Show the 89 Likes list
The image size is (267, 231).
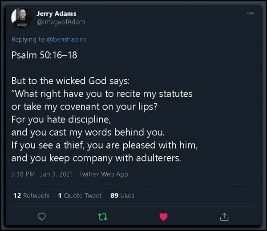point(122,195)
